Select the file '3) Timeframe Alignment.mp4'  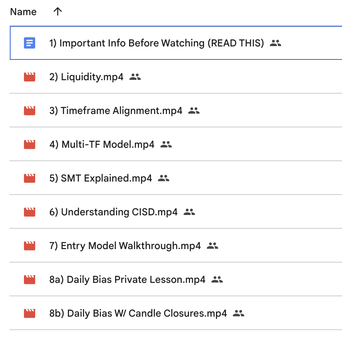click(116, 111)
